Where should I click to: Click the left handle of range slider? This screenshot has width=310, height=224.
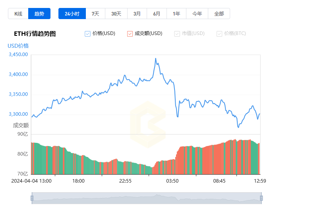tap(32, 198)
